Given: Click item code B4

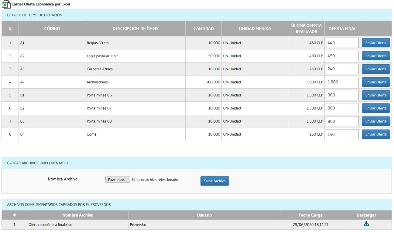Looking at the screenshot, I should coord(22,134).
